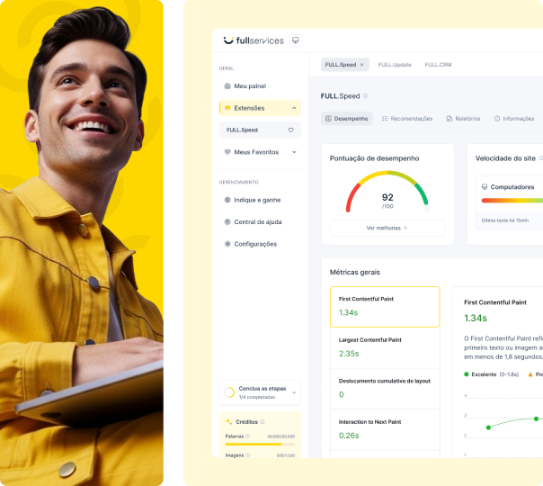Toggle the favorite heart on FULL.Speed
This screenshot has height=486, width=543.
pos(290,130)
